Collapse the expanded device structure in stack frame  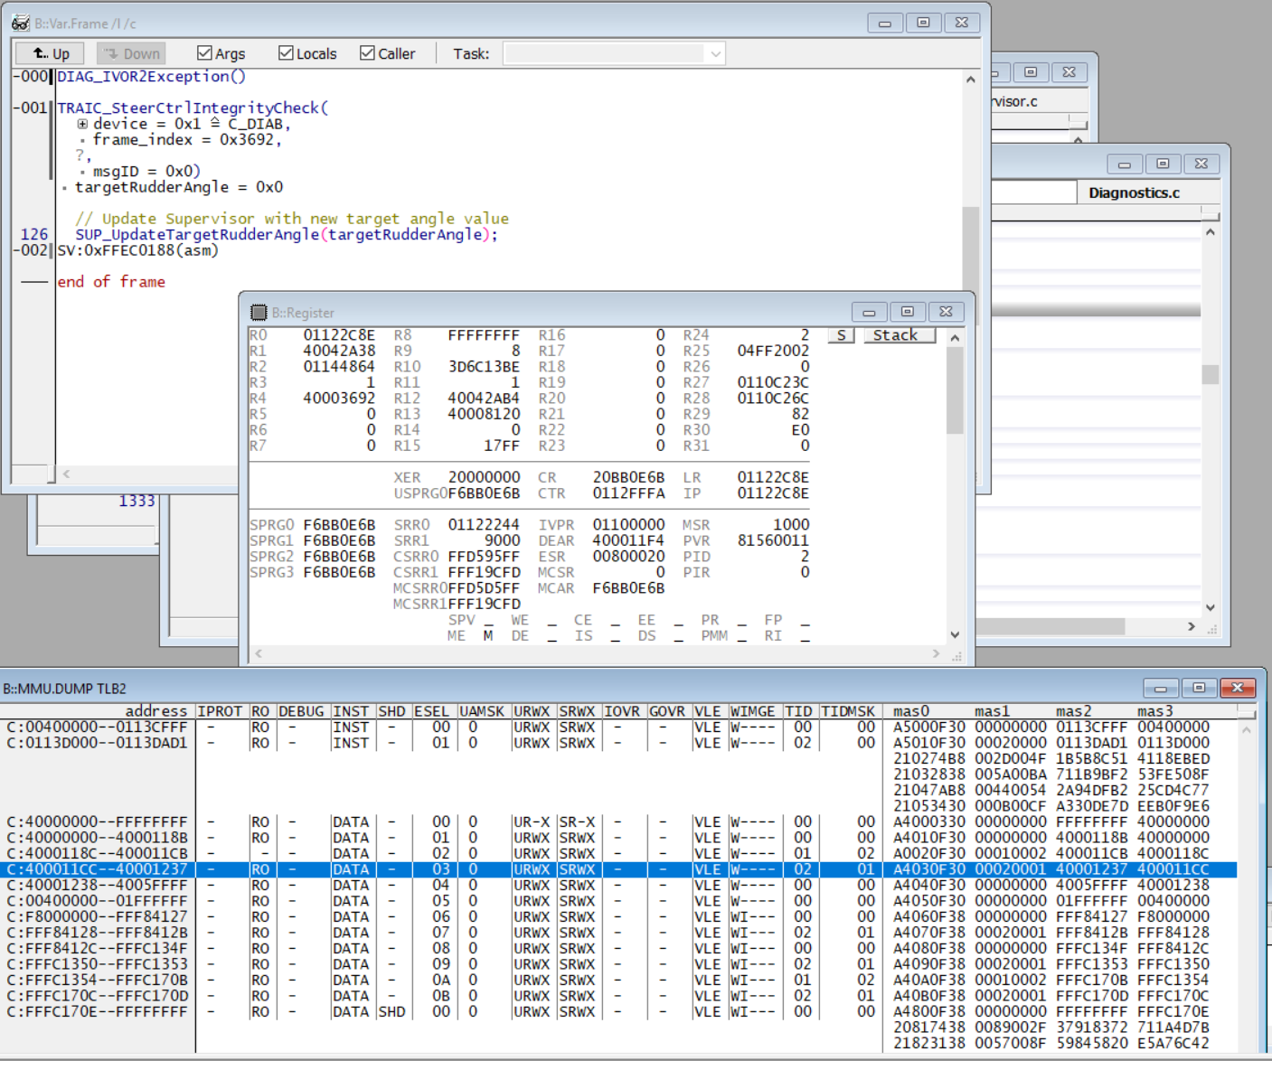coord(82,123)
